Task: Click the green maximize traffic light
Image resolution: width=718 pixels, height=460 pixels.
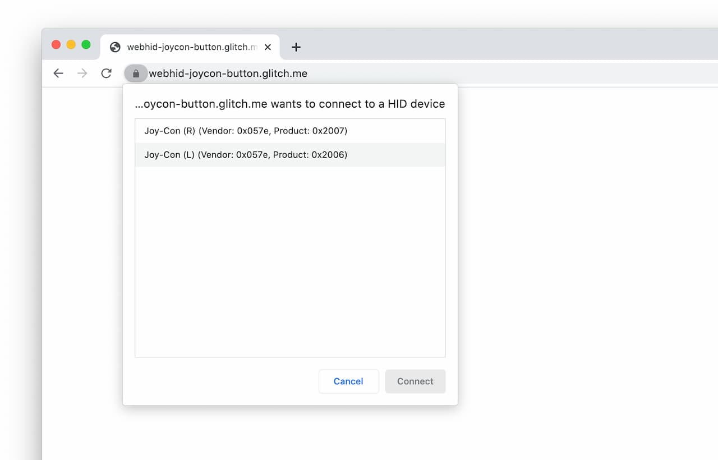Action: [x=85, y=44]
